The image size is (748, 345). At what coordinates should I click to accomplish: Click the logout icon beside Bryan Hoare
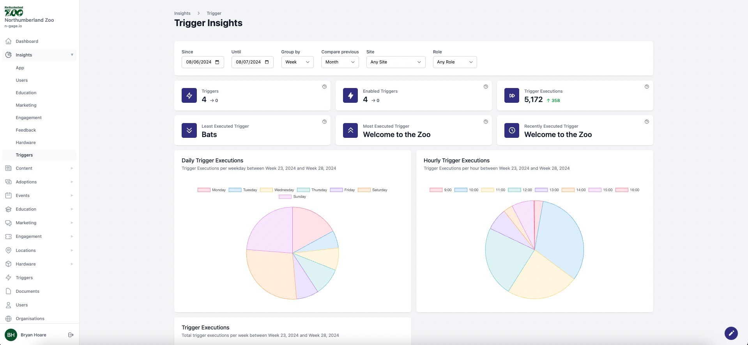coord(71,335)
